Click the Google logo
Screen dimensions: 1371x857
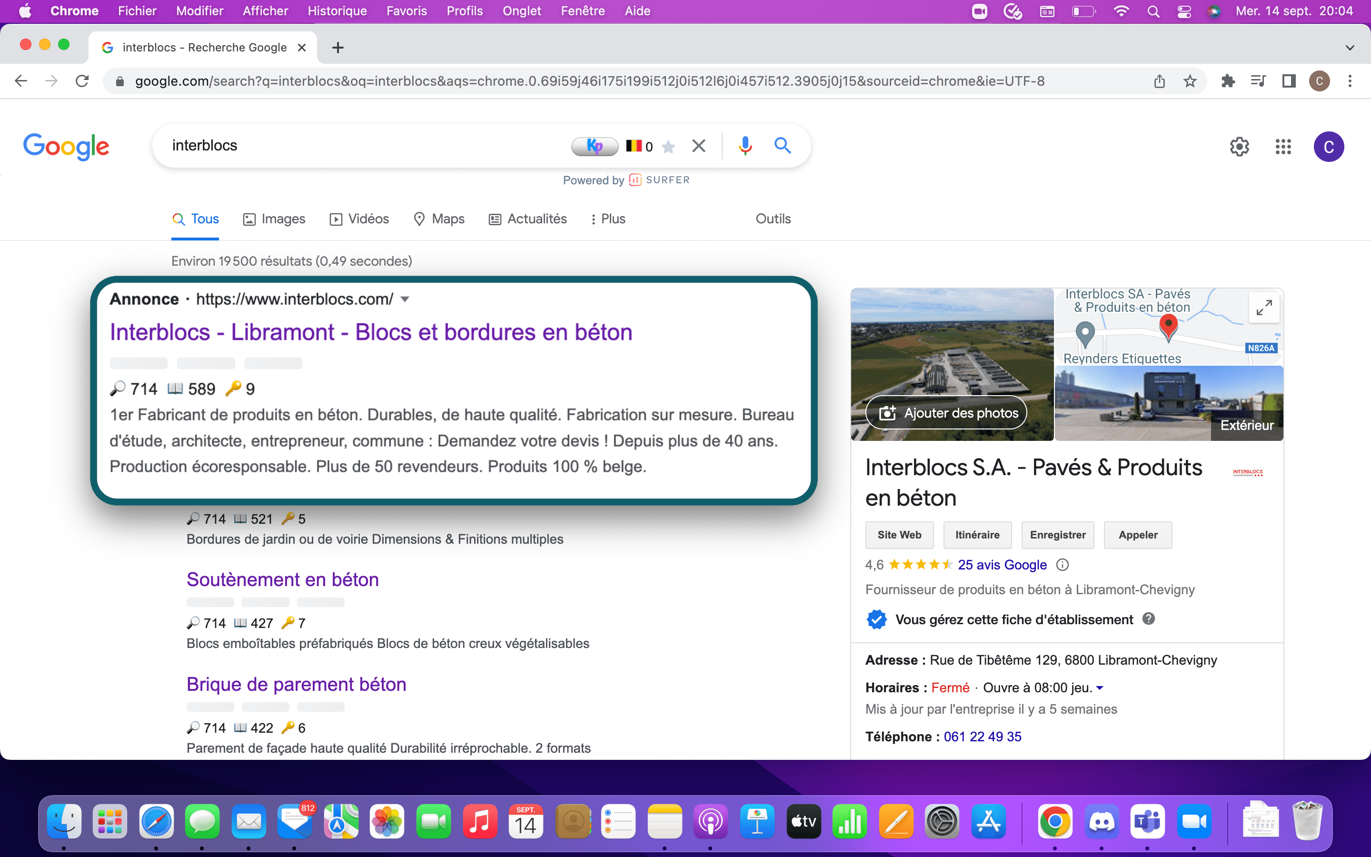66,147
